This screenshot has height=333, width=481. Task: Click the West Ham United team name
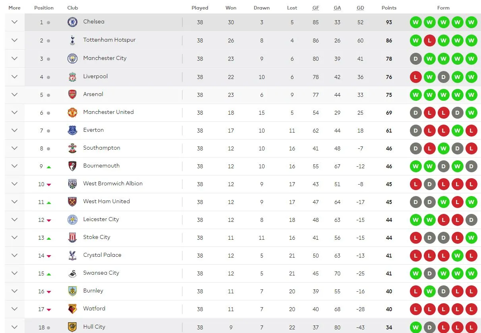pos(106,202)
